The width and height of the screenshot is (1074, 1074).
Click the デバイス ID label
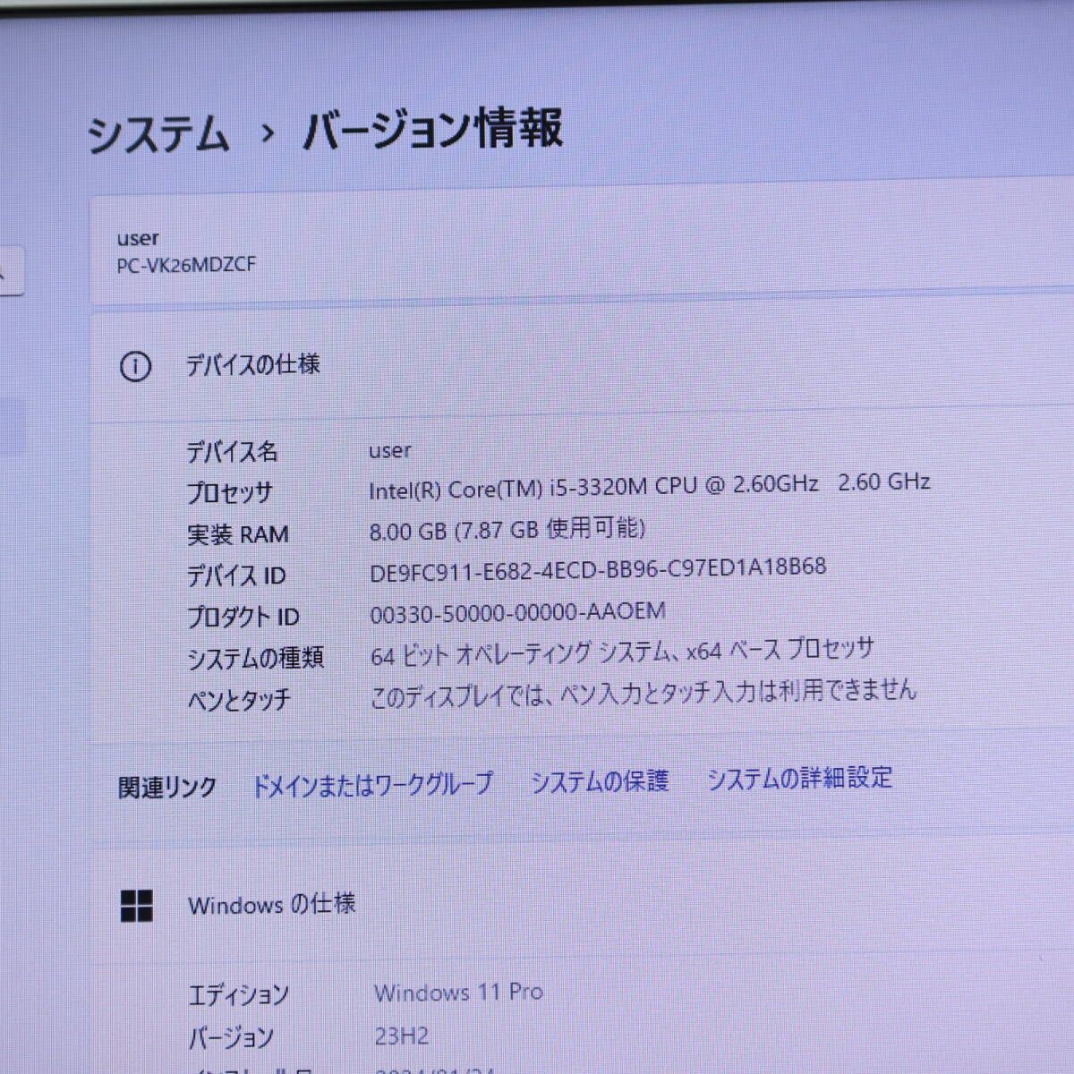pyautogui.click(x=236, y=575)
